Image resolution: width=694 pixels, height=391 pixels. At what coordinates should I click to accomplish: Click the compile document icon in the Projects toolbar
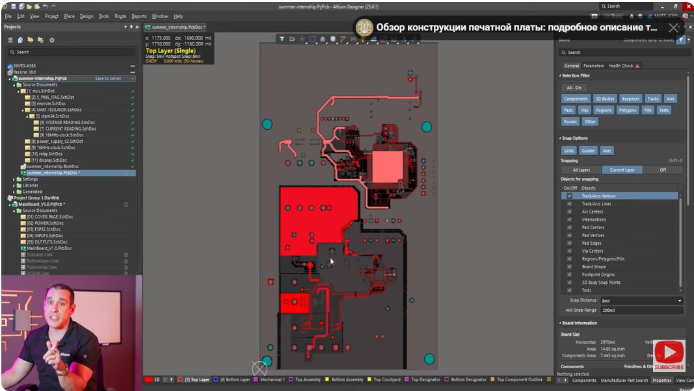coord(20,40)
